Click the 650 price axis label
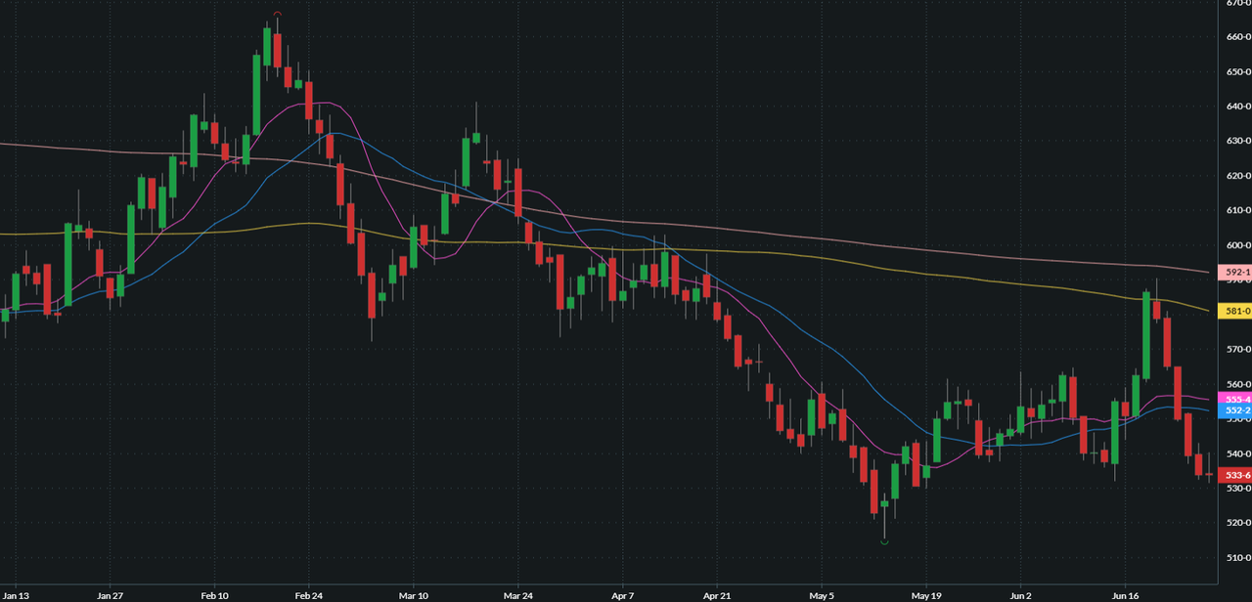The image size is (1252, 602). (x=1239, y=72)
